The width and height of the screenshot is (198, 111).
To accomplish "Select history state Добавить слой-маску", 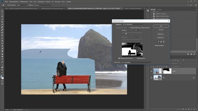I will [x=161, y=14].
